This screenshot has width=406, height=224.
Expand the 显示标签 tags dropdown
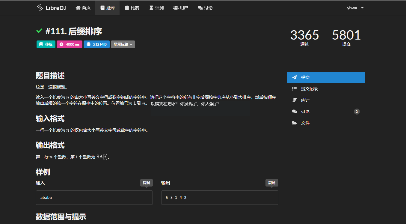pos(123,44)
